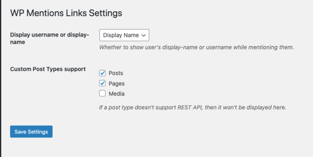Click the Posts label text

pos(116,73)
